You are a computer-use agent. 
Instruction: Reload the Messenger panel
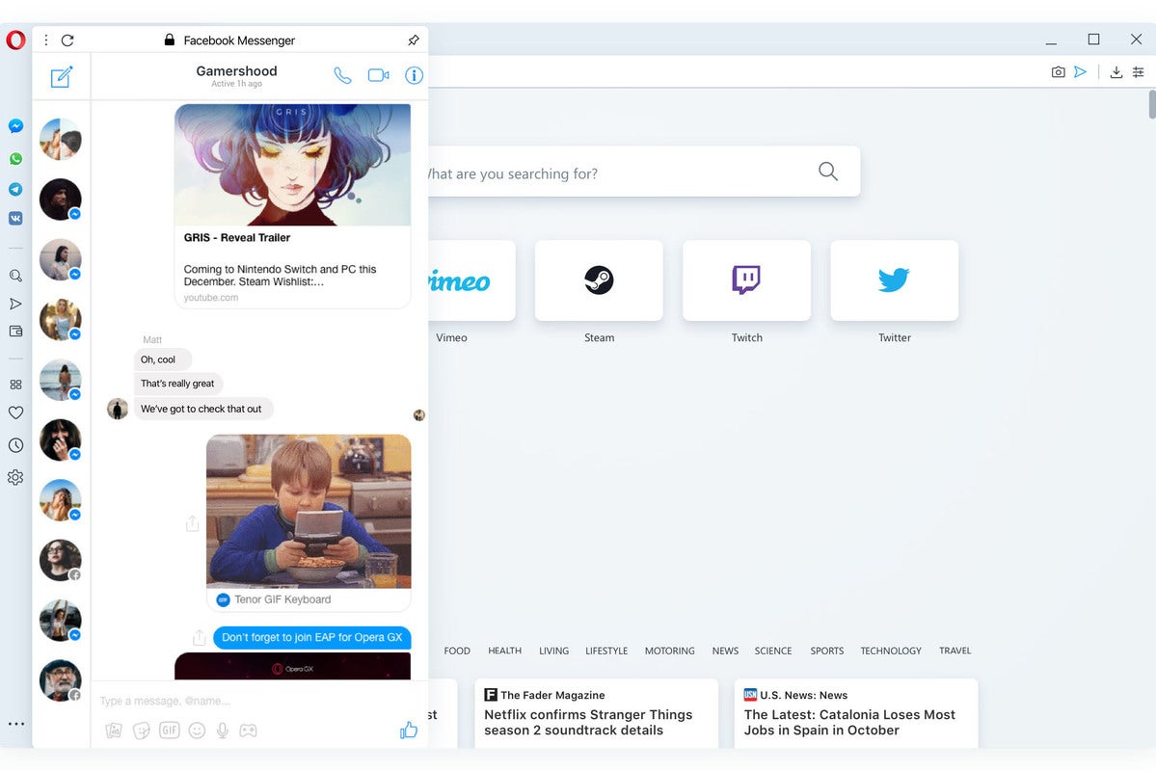[67, 40]
